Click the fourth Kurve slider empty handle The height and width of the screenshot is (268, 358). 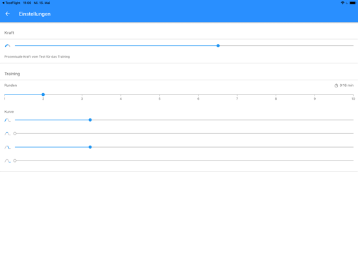(x=15, y=161)
